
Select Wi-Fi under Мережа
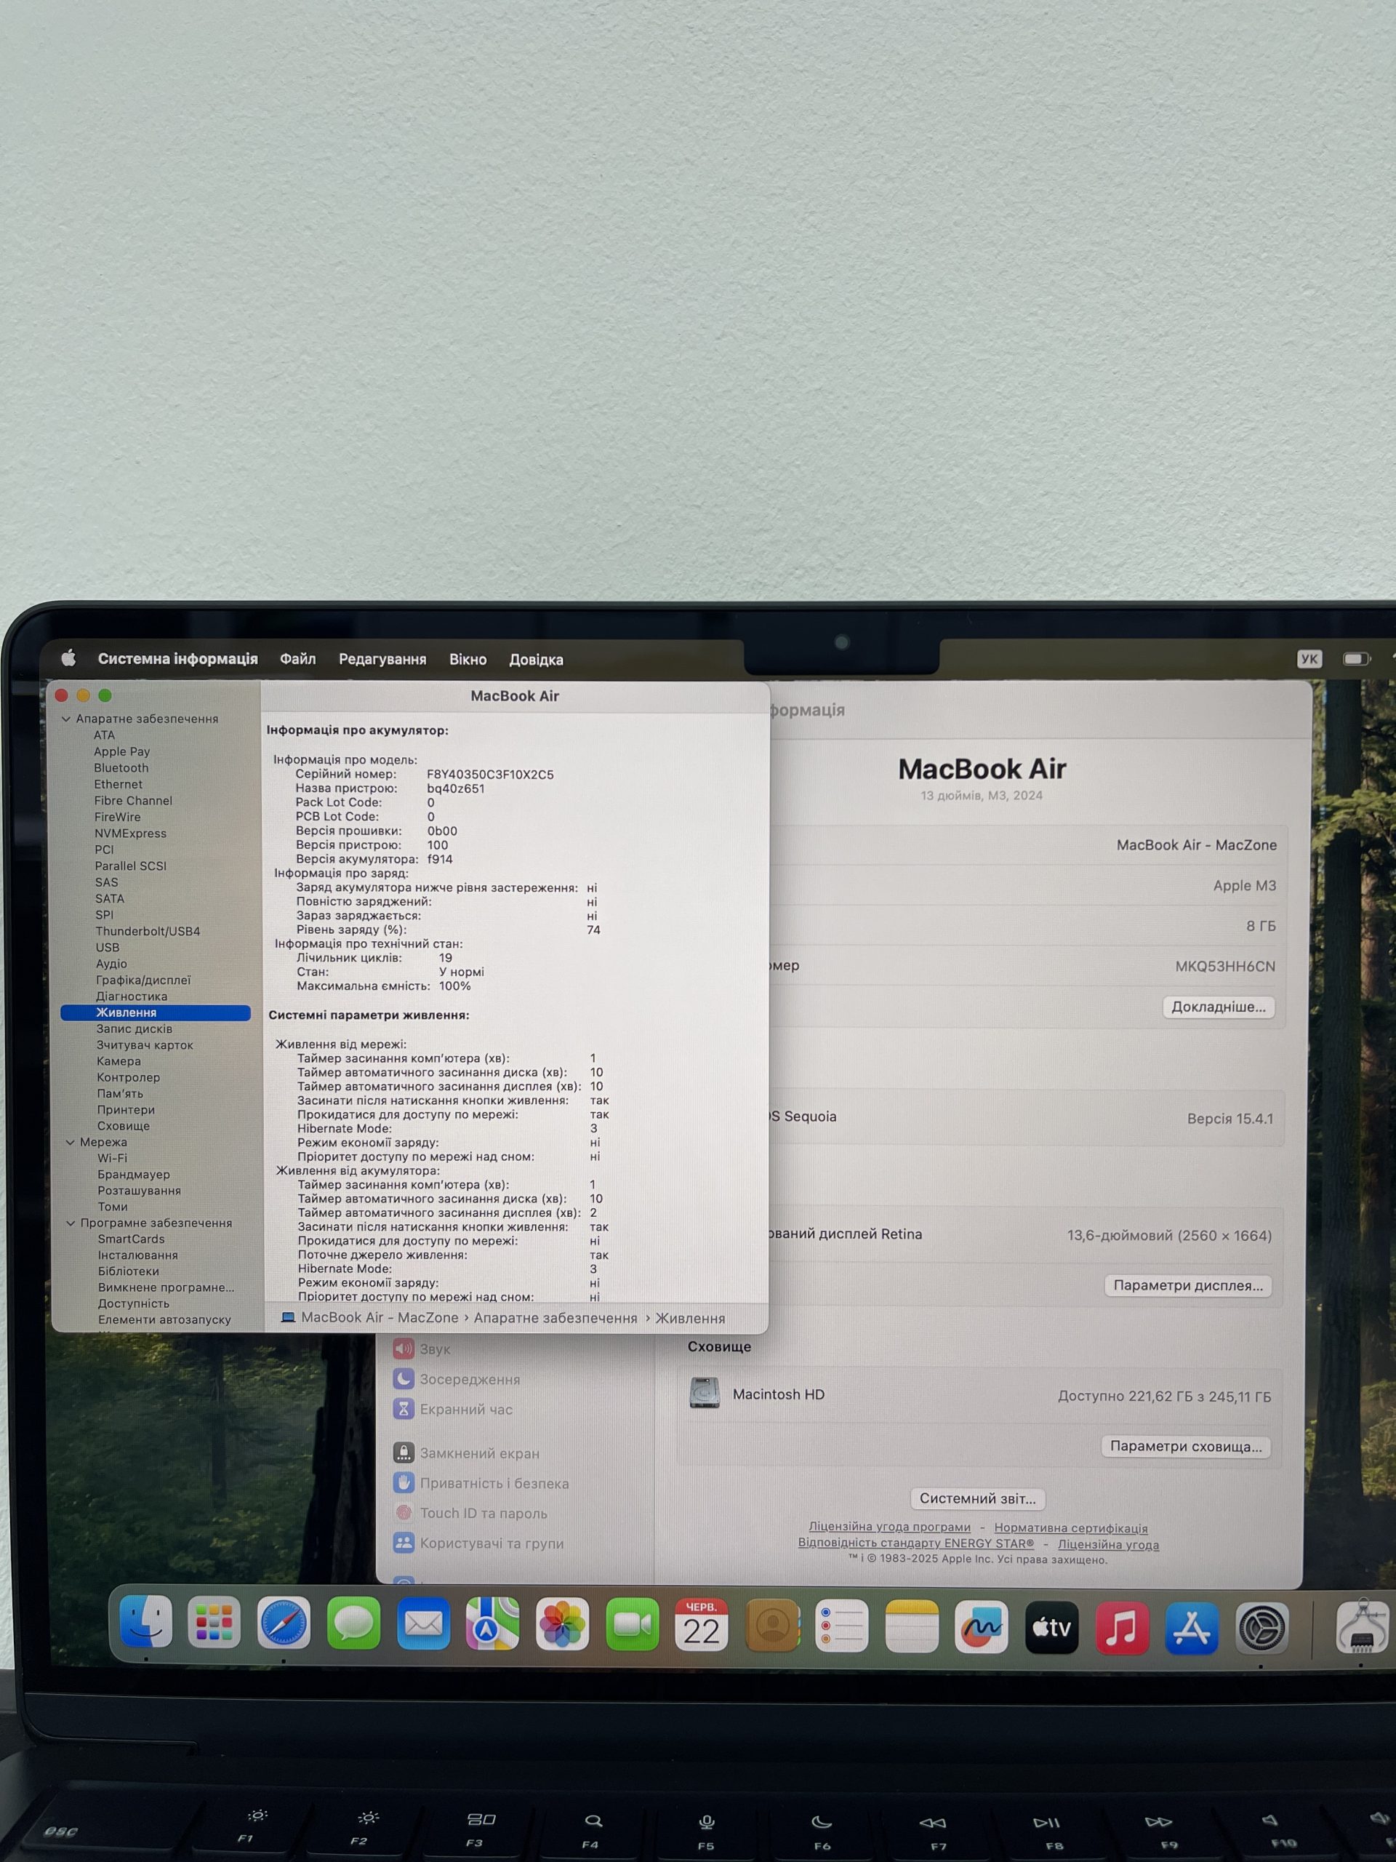click(112, 1158)
